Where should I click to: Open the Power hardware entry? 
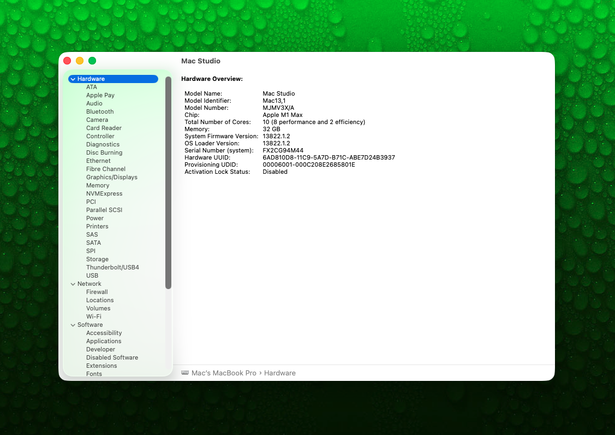click(x=94, y=218)
